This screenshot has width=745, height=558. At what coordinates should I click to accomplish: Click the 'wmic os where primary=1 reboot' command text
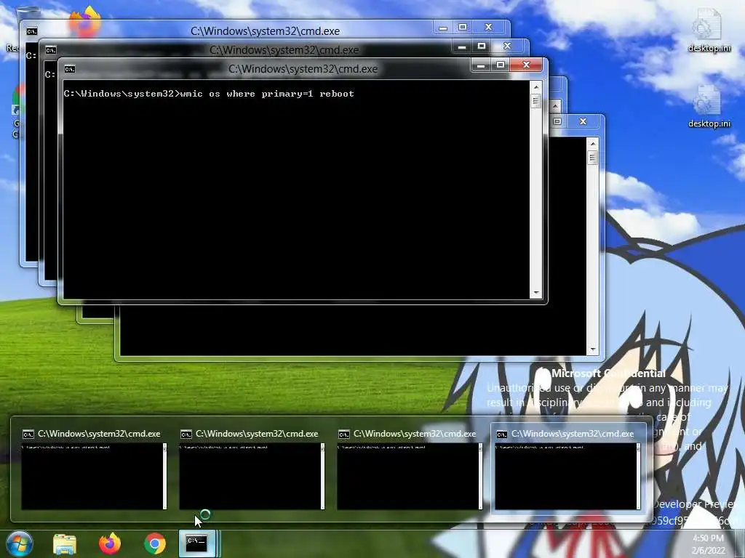(267, 94)
